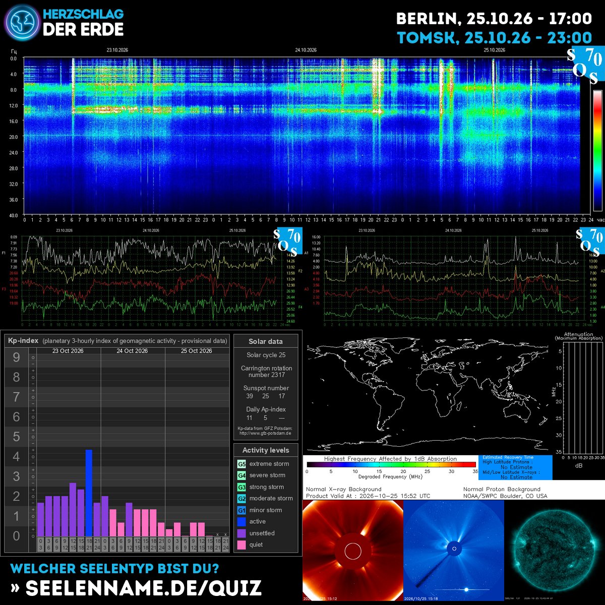Screen dimensions: 605x605
Task: Select the 25 Oct 2026 Kp column header
Action: pos(197,351)
